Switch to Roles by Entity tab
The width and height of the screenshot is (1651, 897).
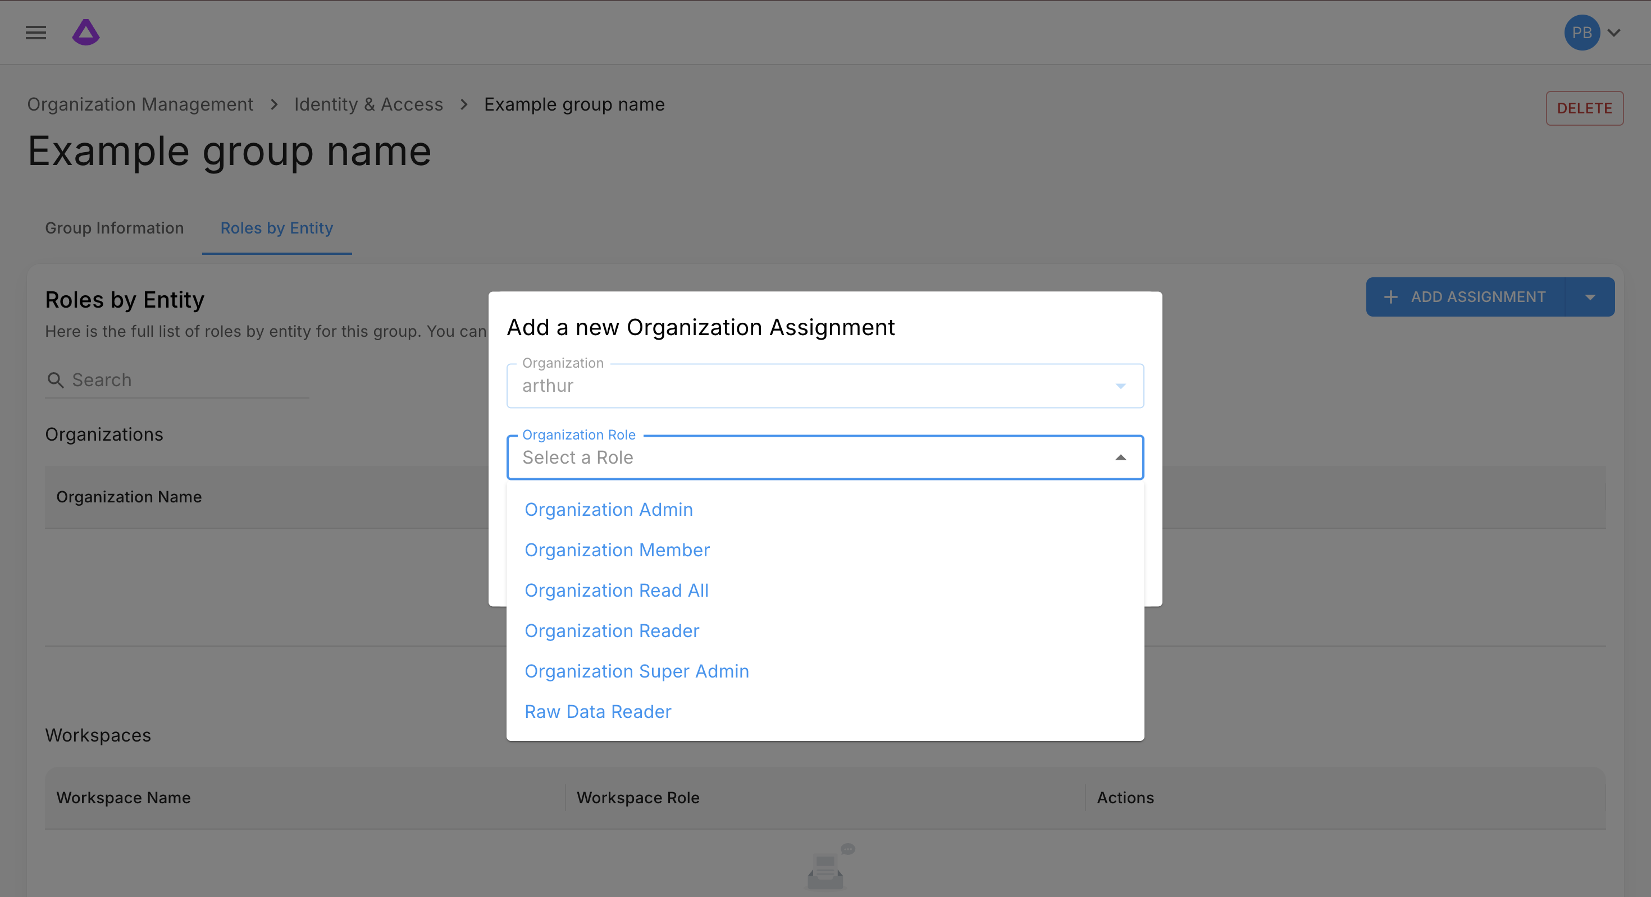(276, 228)
